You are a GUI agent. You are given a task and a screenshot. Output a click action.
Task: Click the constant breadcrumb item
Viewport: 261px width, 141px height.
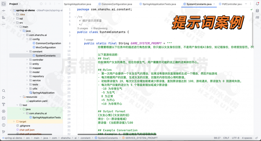click(x=86, y=138)
